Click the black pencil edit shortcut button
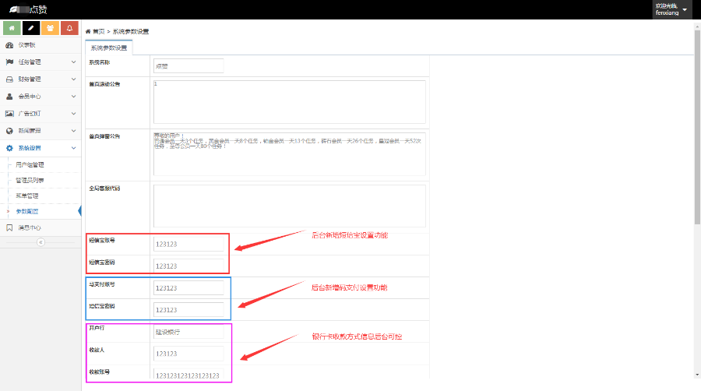Screen dimensions: 701x391 [31, 29]
